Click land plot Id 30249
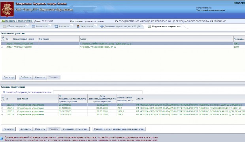 pos(9,44)
